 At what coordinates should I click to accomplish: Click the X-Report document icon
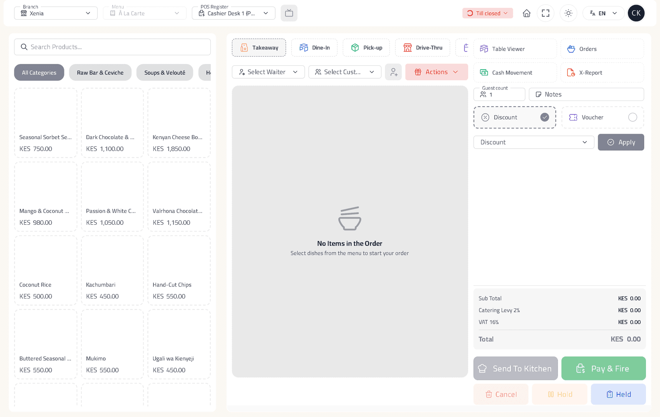[571, 72]
